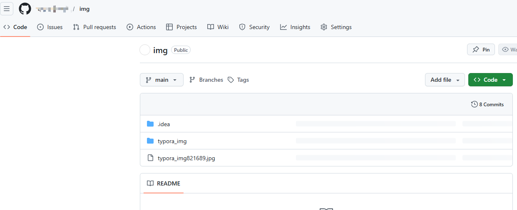Open the repository Settings tab

point(336,27)
